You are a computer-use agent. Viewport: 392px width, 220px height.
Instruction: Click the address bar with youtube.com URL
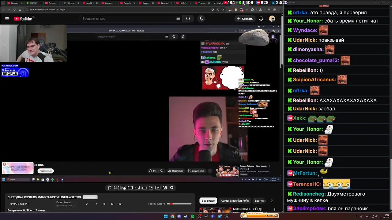[x=116, y=9]
